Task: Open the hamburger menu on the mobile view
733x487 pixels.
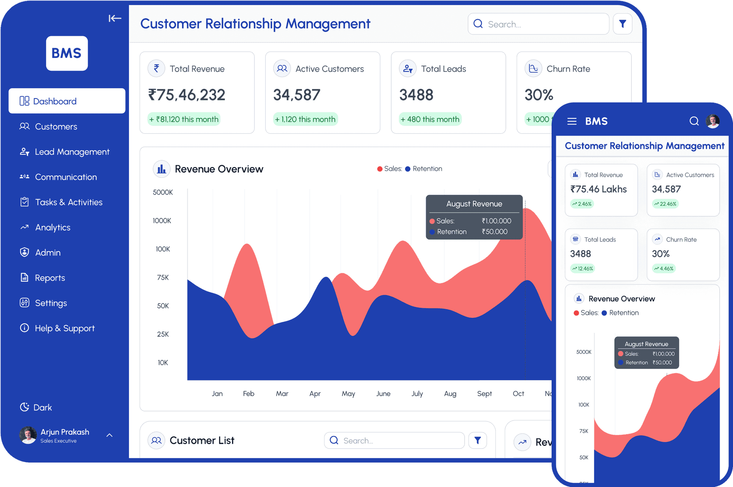Action: point(572,121)
